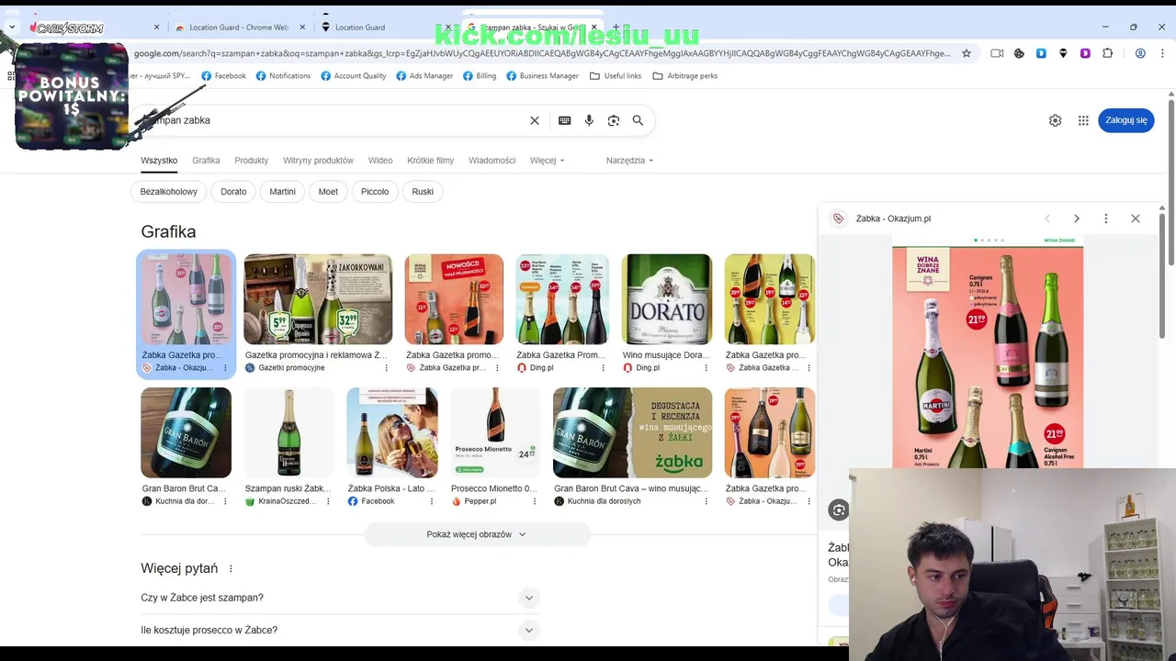Open the Useful links bookmark folder

(x=616, y=76)
